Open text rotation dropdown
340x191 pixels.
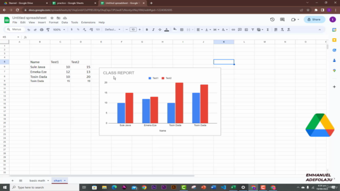(x=224, y=30)
